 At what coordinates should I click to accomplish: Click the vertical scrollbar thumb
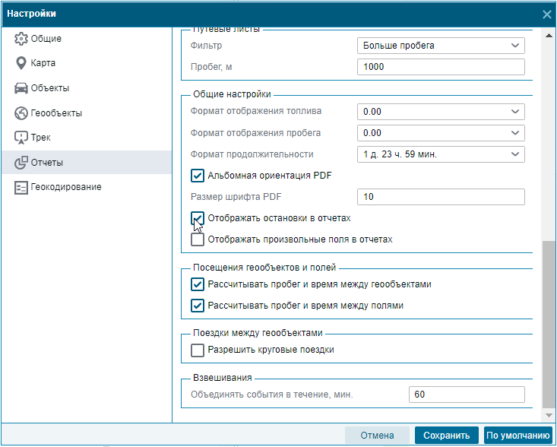(x=549, y=325)
